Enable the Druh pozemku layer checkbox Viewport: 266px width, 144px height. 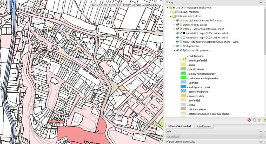(181, 46)
